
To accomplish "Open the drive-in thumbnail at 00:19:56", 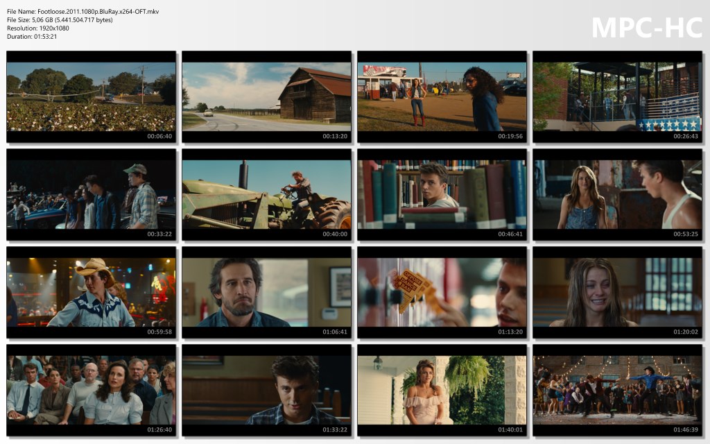I will [x=442, y=96].
